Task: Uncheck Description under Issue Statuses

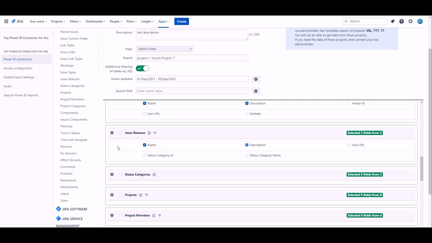Action: [247, 145]
